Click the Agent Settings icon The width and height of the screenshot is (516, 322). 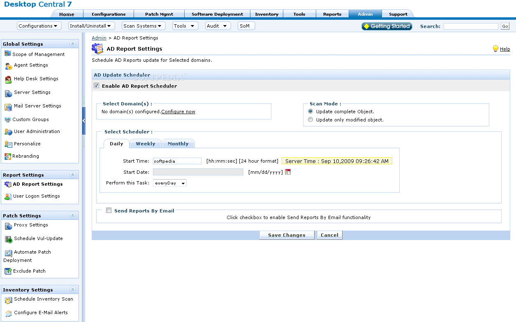click(8, 66)
